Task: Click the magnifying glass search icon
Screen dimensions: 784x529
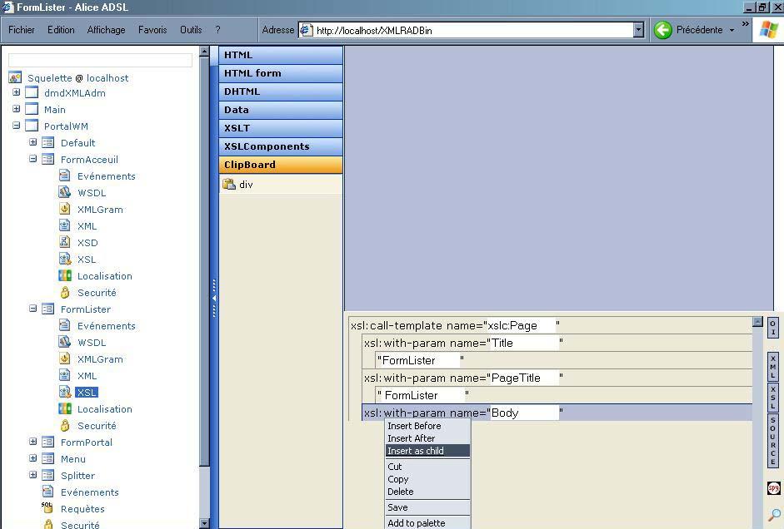Action: coord(773,516)
